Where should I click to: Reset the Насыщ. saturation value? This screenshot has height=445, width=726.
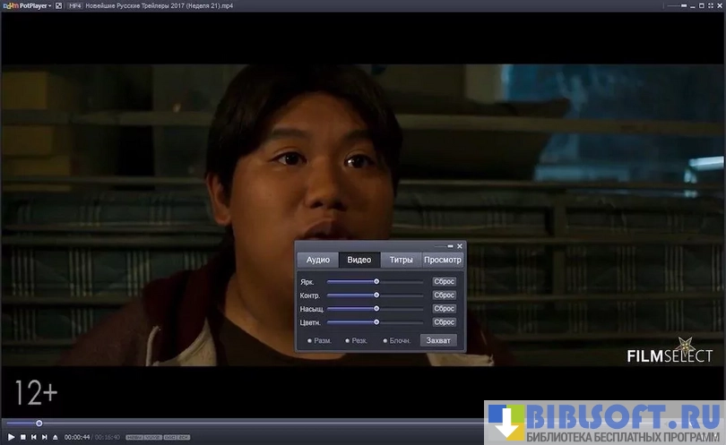445,308
